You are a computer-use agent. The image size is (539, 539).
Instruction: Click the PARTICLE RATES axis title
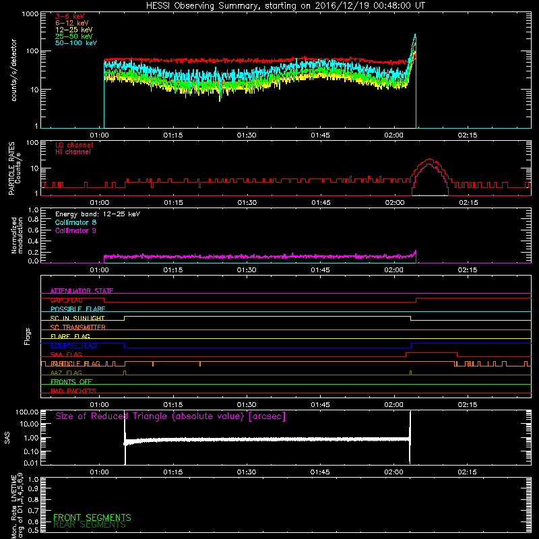pyautogui.click(x=11, y=168)
